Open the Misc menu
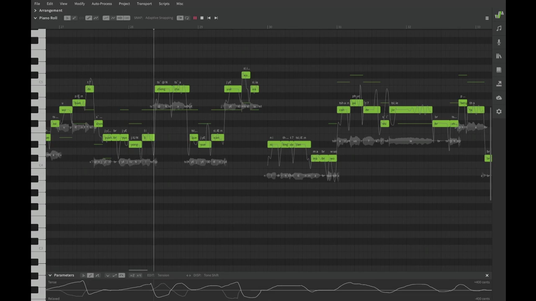536x301 pixels. point(180,4)
